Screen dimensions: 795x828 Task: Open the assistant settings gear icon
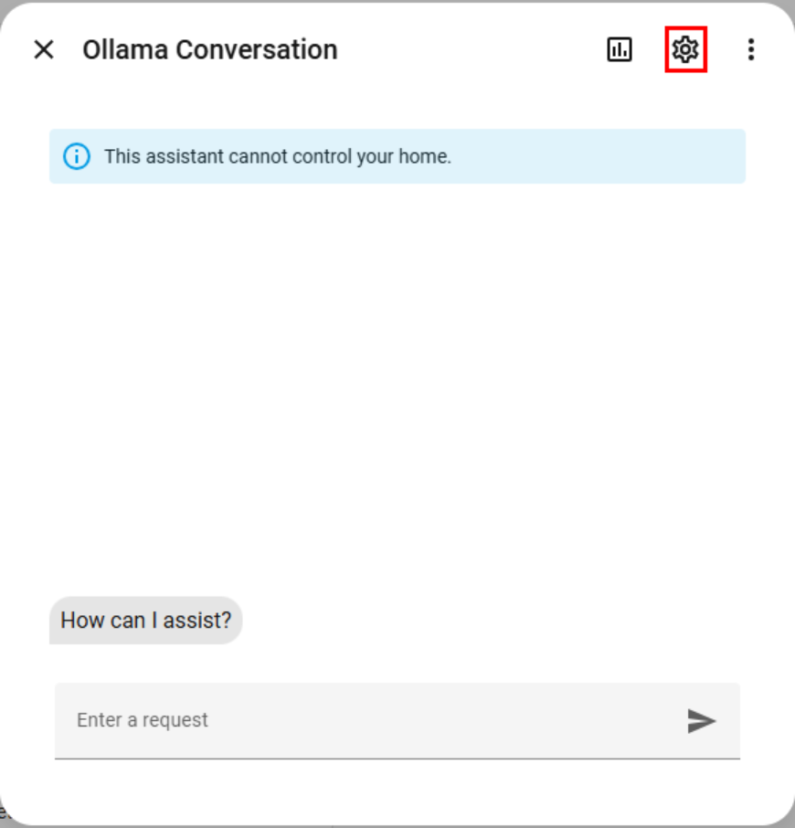click(x=684, y=49)
